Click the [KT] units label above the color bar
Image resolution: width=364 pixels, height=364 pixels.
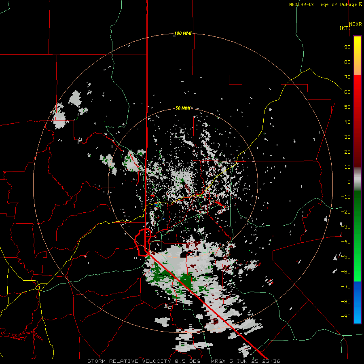[345, 28]
